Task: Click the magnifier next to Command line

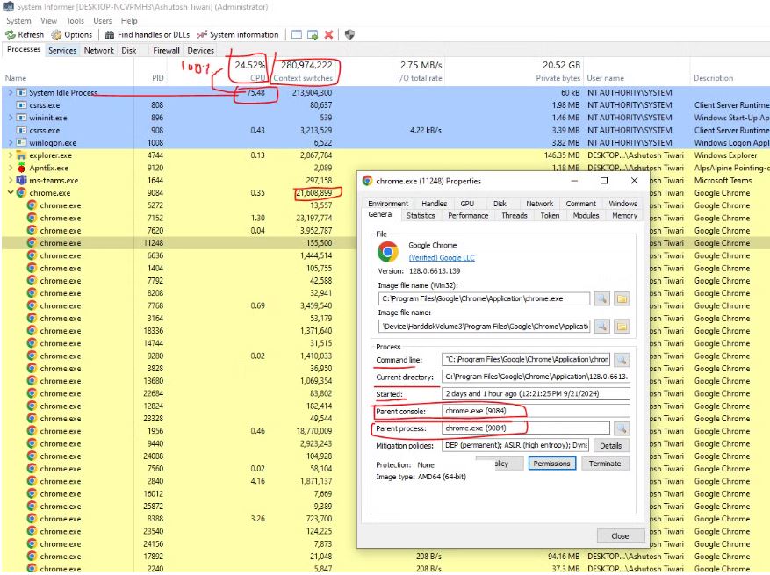Action: pos(621,360)
